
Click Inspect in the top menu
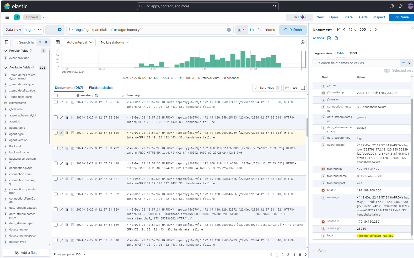[379, 17]
